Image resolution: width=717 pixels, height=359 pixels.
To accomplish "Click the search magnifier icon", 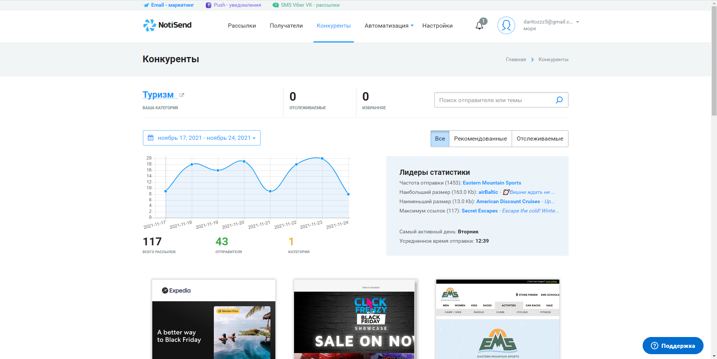I will 559,100.
